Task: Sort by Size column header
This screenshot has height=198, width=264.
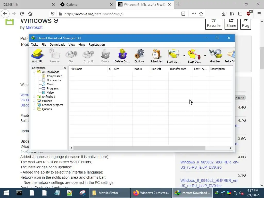Action: tap(122, 69)
